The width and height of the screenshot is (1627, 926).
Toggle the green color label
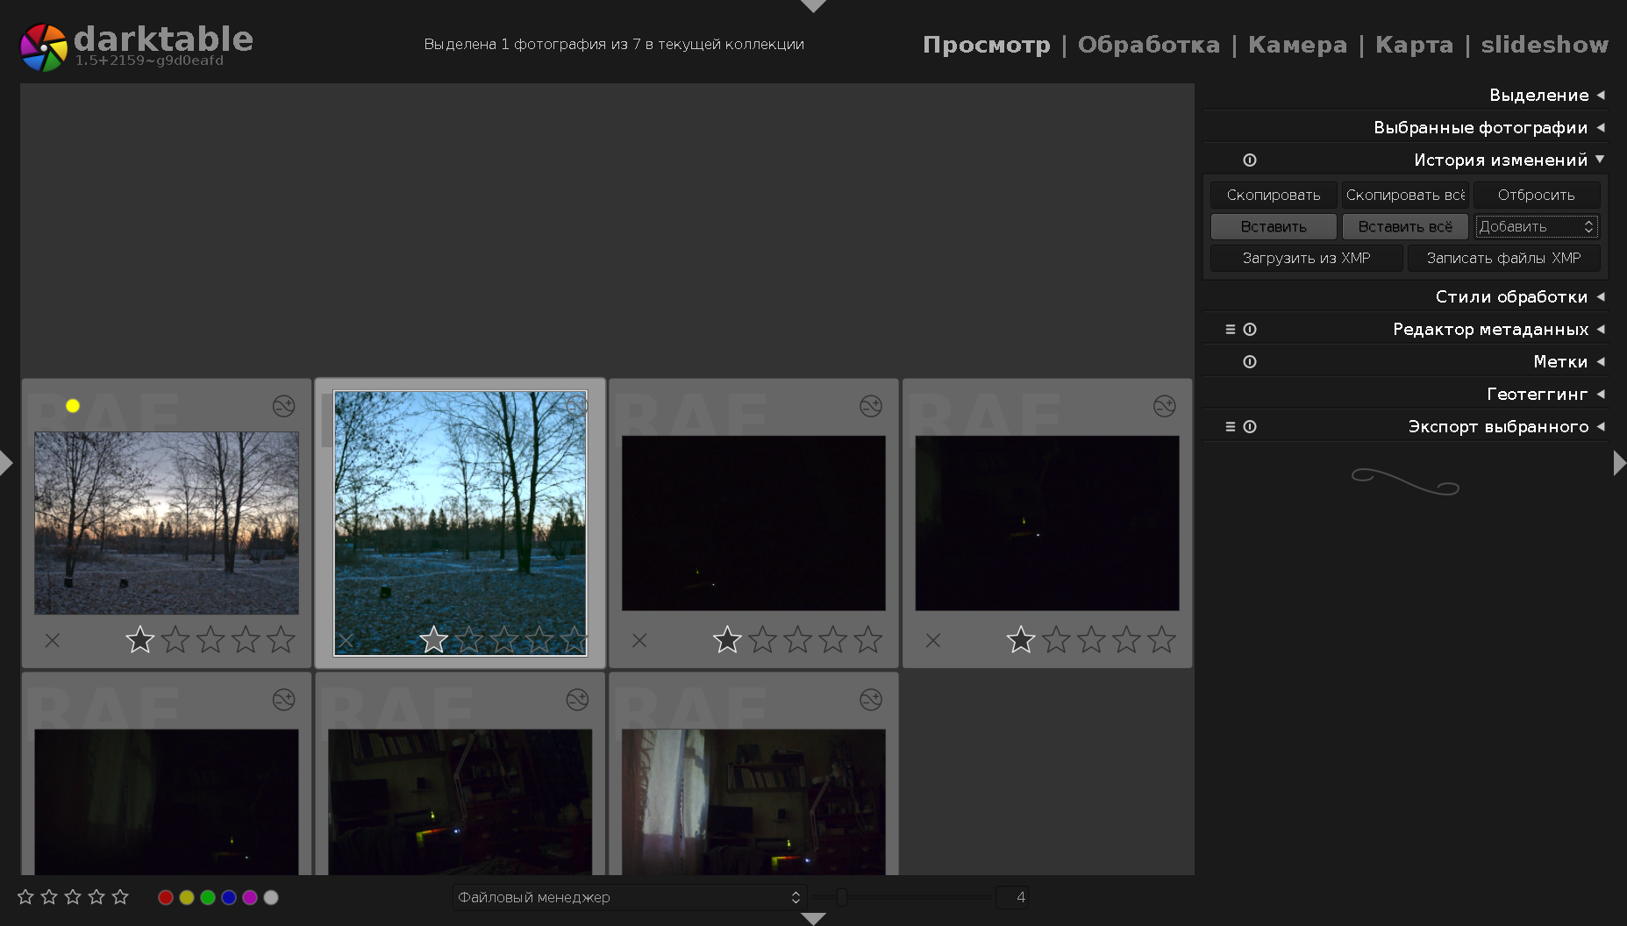[x=207, y=897]
